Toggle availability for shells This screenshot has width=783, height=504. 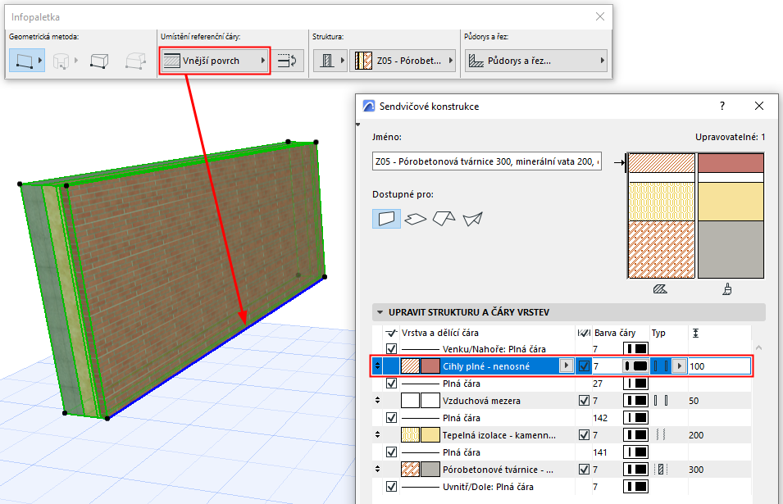tap(472, 219)
